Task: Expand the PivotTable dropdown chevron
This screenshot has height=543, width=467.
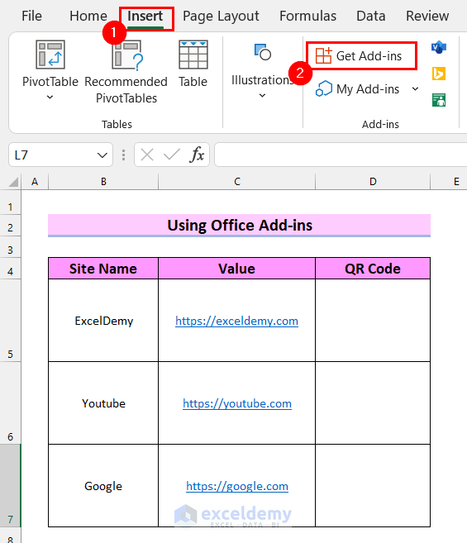Action: [x=50, y=98]
